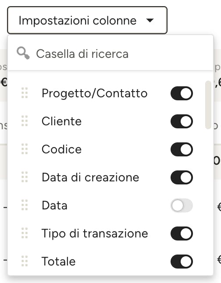Click the Data row grip icon
This screenshot has width=221, height=283.
25,205
